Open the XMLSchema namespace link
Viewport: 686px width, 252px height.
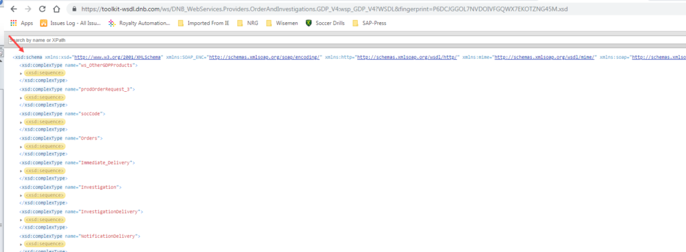118,58
